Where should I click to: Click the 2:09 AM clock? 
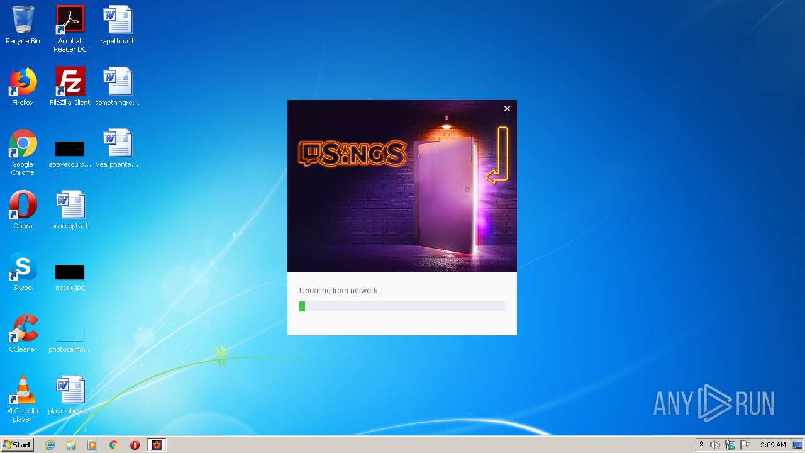(773, 445)
